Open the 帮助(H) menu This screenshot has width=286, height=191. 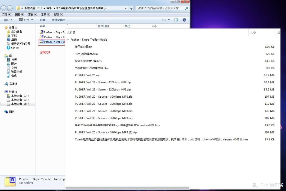[x=59, y=14]
